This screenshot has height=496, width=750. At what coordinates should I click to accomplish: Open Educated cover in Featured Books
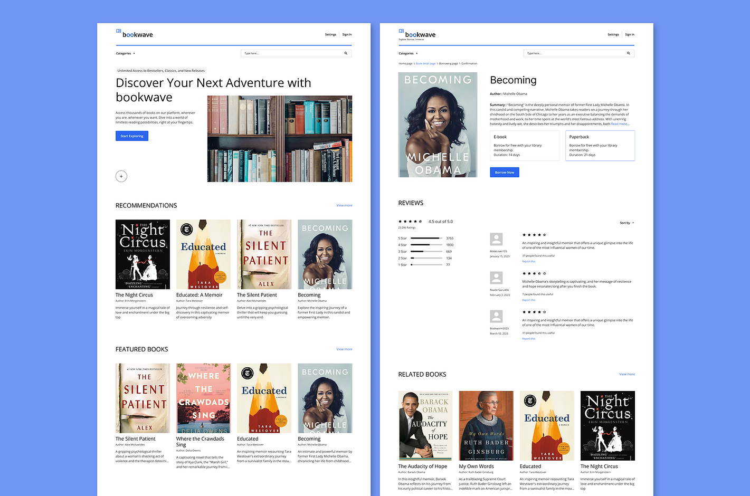pos(264,398)
